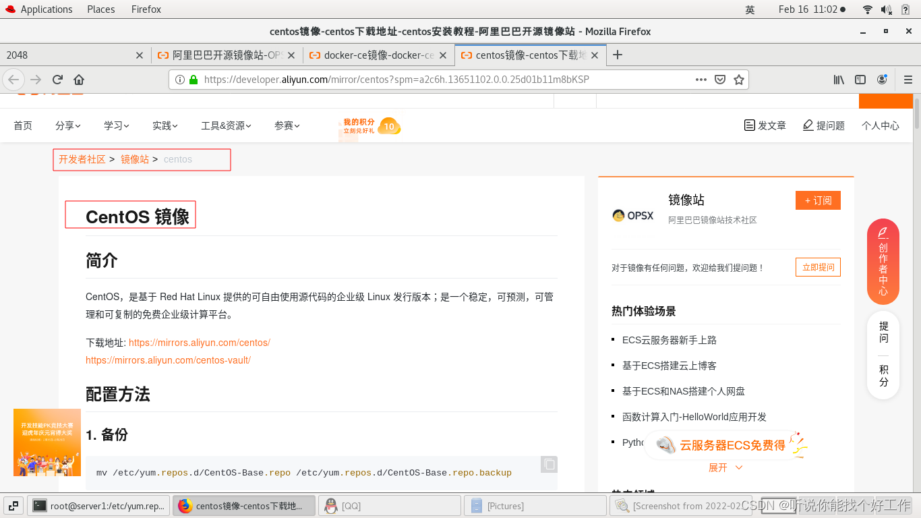Close the centos镜像 tab
Image resolution: width=921 pixels, height=518 pixels.
(x=595, y=55)
